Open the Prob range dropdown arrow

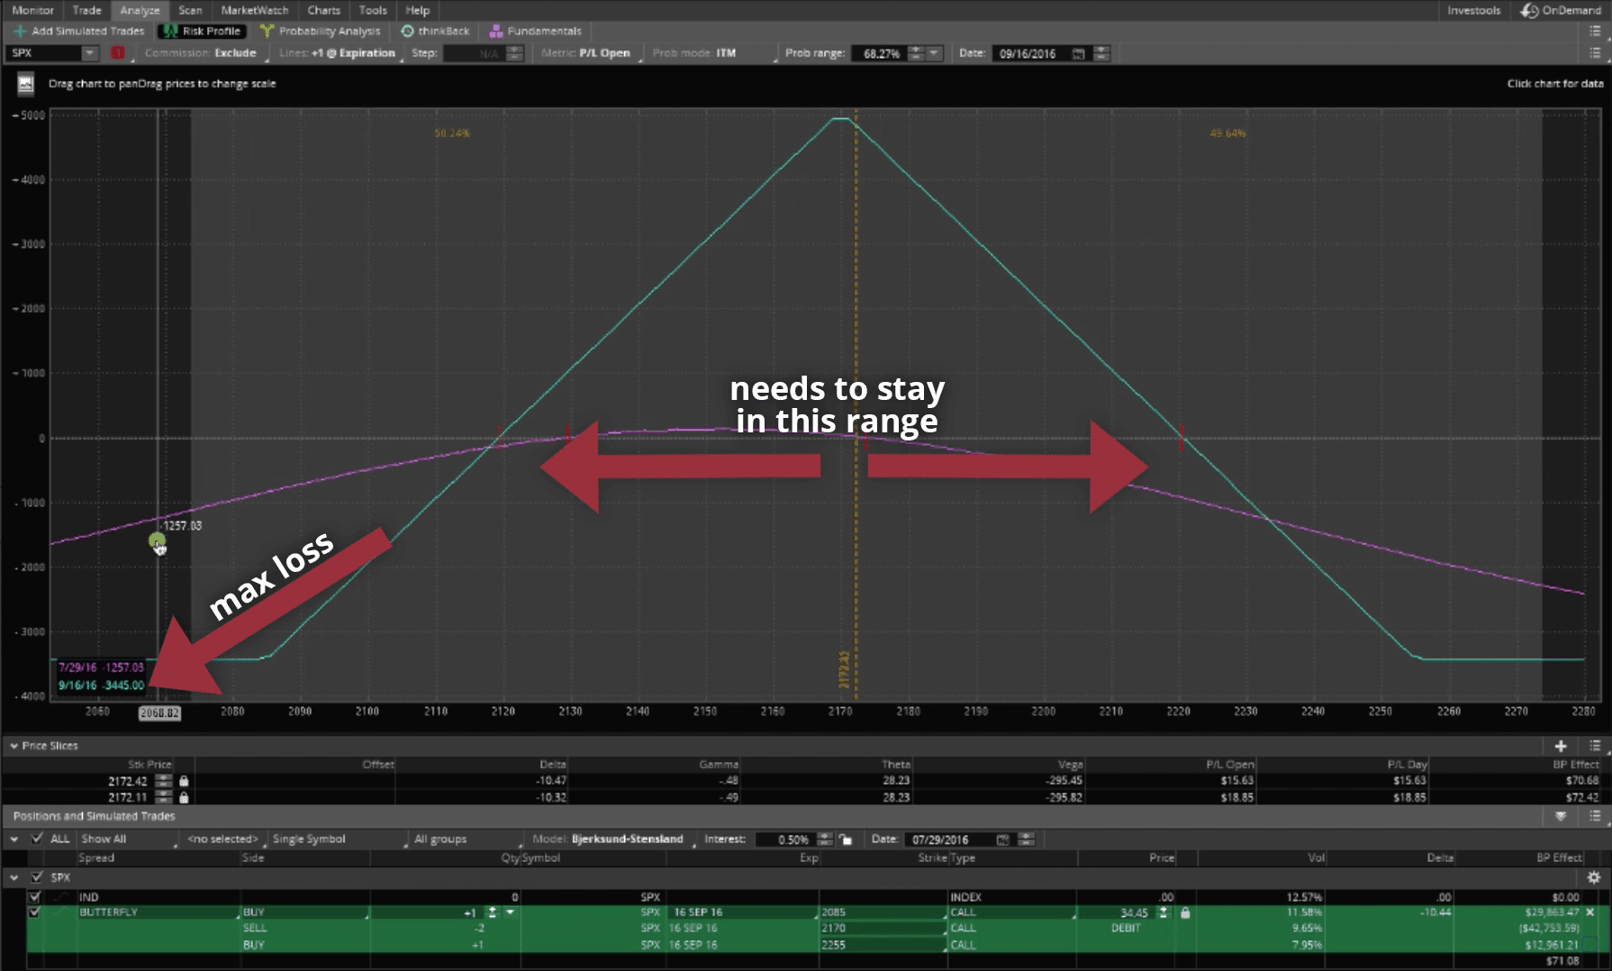[x=934, y=53]
